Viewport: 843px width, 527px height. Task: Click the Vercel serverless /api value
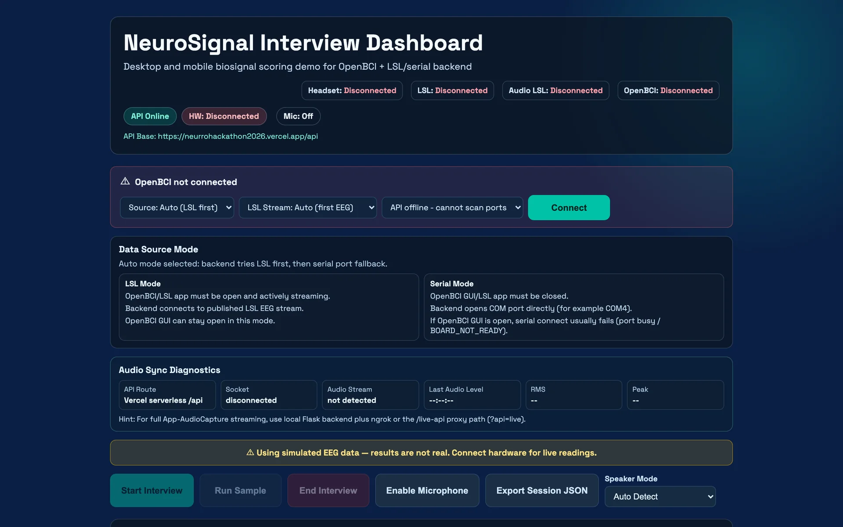click(163, 401)
